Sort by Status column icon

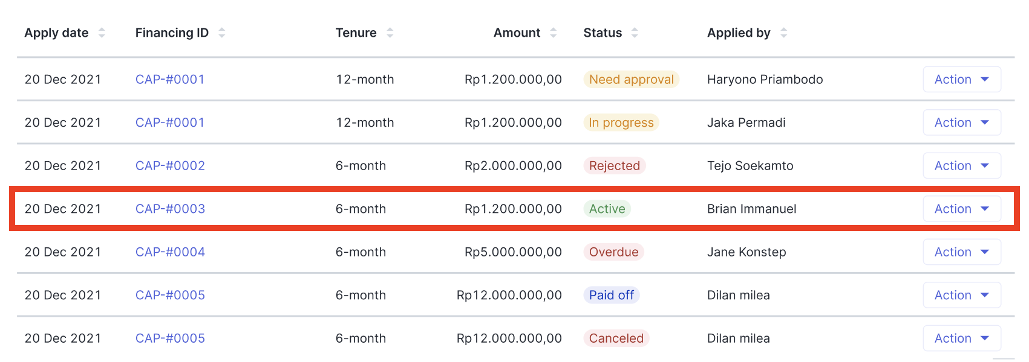[635, 33]
